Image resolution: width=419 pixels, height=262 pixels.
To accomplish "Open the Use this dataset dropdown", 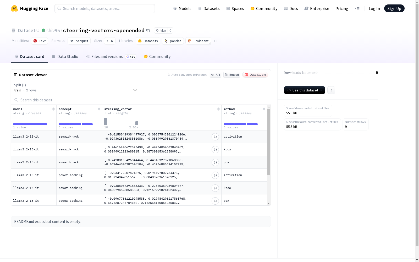I will click(x=305, y=90).
